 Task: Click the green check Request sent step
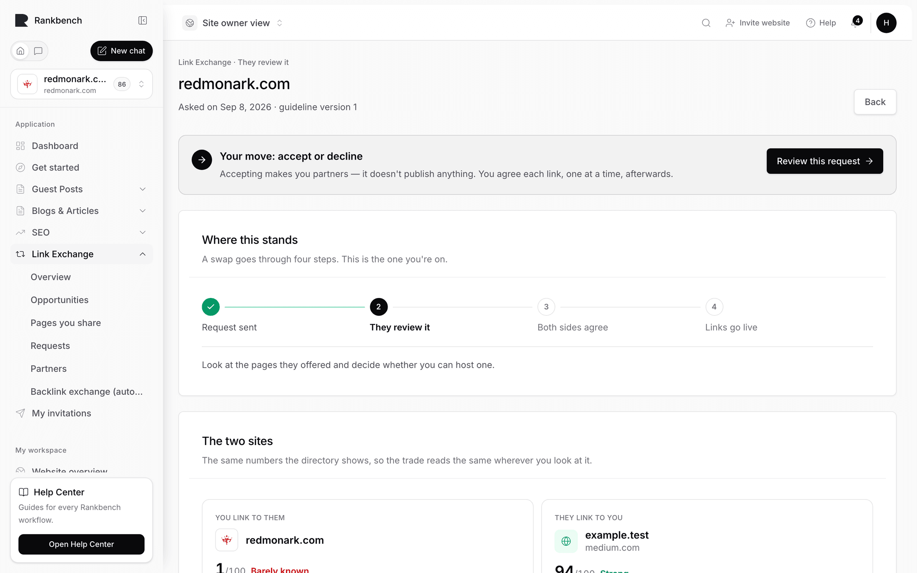[x=211, y=307]
